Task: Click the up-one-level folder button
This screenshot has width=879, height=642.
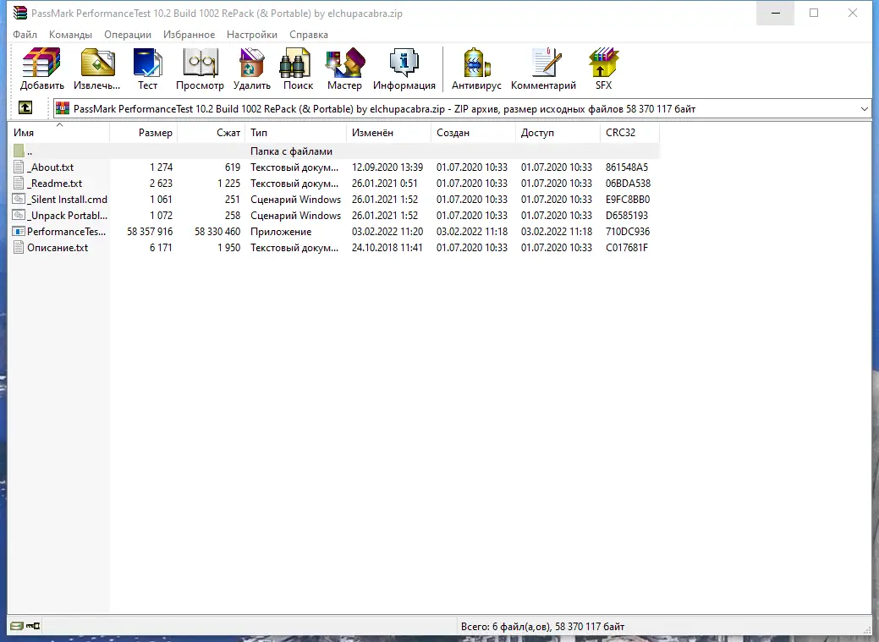Action: tap(25, 108)
